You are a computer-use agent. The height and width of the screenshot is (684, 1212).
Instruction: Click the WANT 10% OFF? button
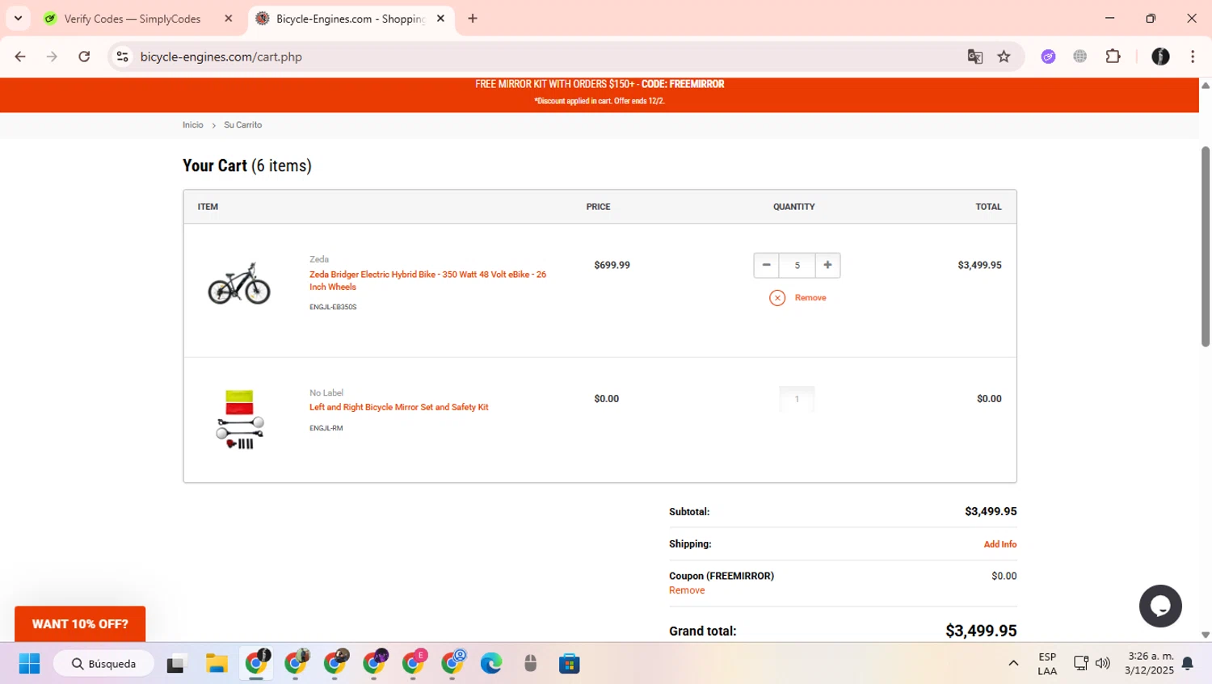click(x=80, y=624)
